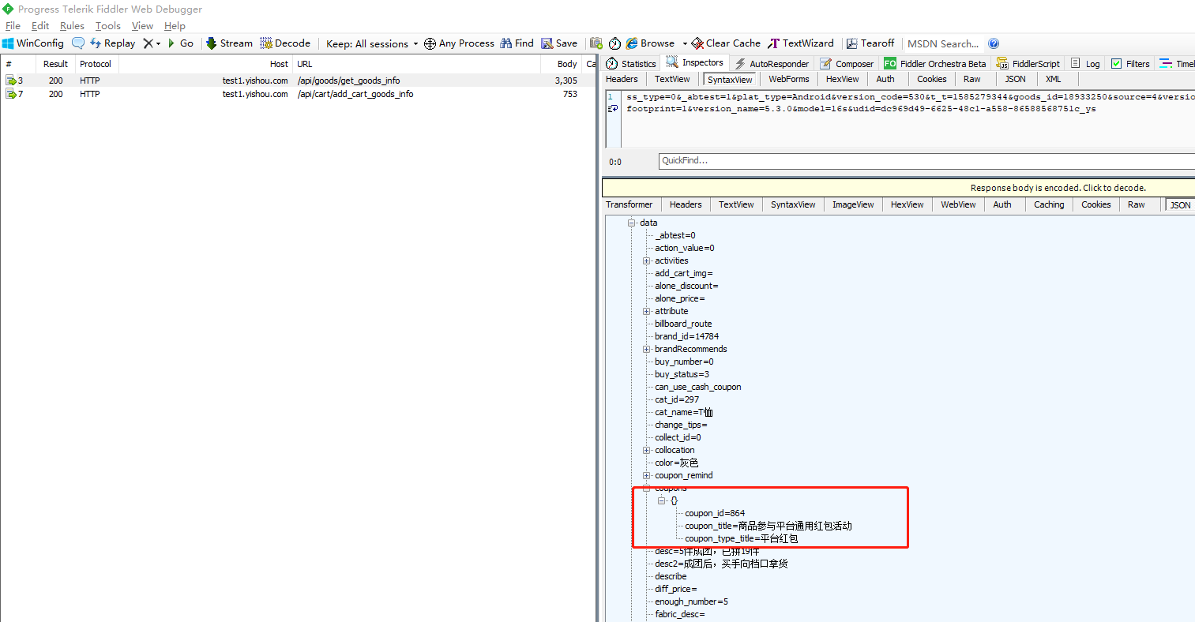1195x622 pixels.
Task: Select the request Headers inspector tab
Action: 622,79
